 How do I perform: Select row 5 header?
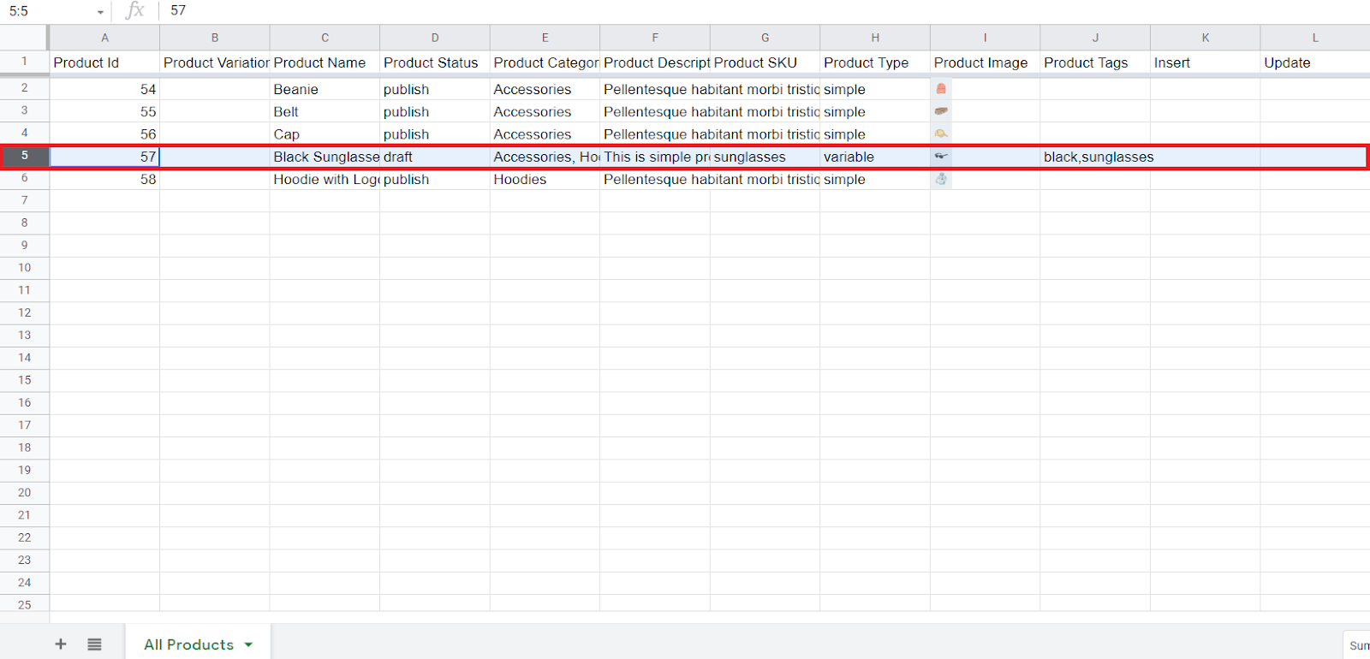(x=24, y=156)
